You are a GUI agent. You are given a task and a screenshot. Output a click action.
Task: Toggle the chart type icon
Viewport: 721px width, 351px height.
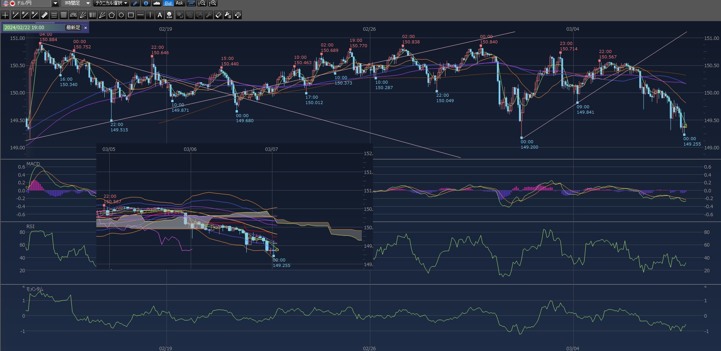[x=157, y=3]
